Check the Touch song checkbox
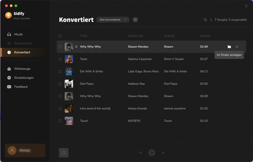Screen dimensions: 253x162 click(x=60, y=121)
